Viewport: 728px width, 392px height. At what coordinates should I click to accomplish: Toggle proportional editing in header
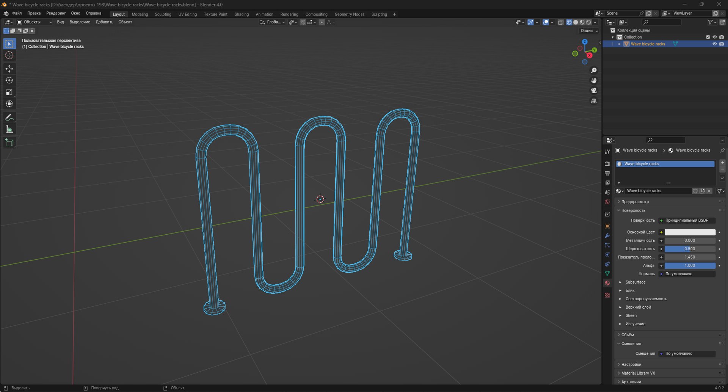[x=322, y=22]
